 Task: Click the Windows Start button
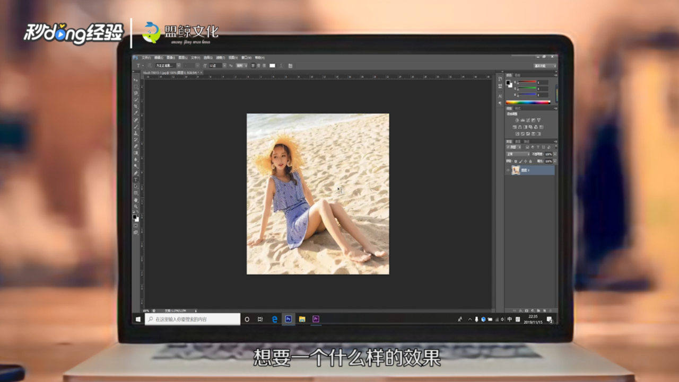pyautogui.click(x=138, y=319)
